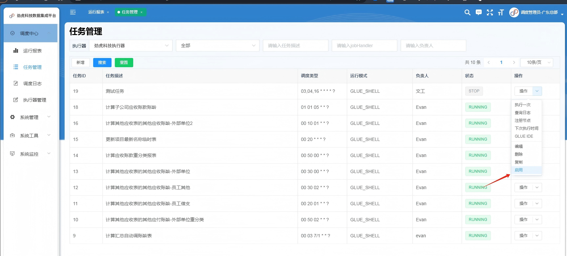
Task: Open 调度日志 in the sidebar
Action: coord(32,84)
